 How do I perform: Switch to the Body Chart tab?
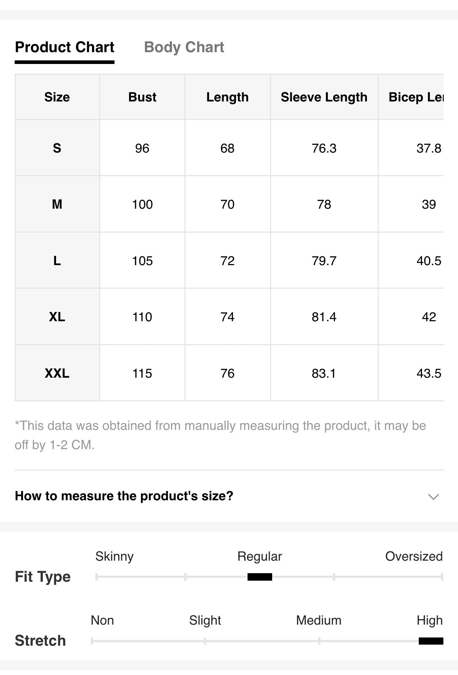[184, 47]
